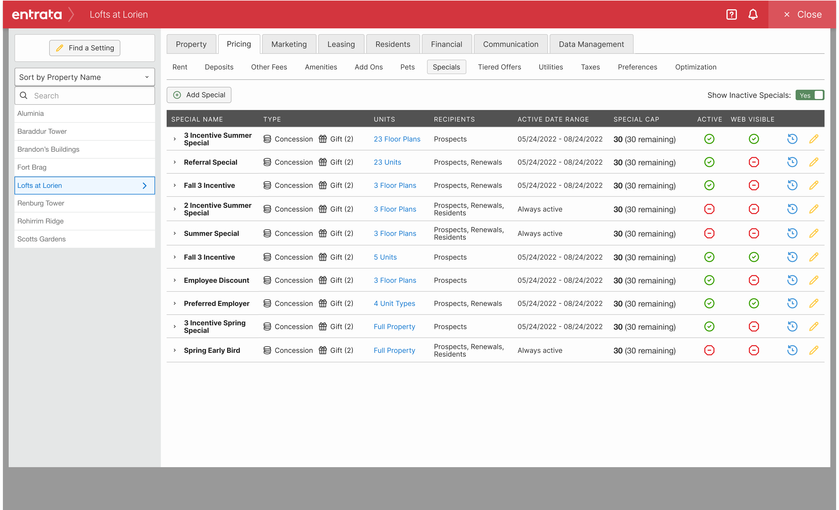Open the 4 Unit Types link
The image size is (839, 510).
tap(394, 303)
